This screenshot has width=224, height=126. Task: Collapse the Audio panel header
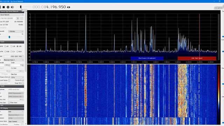pos(12,86)
